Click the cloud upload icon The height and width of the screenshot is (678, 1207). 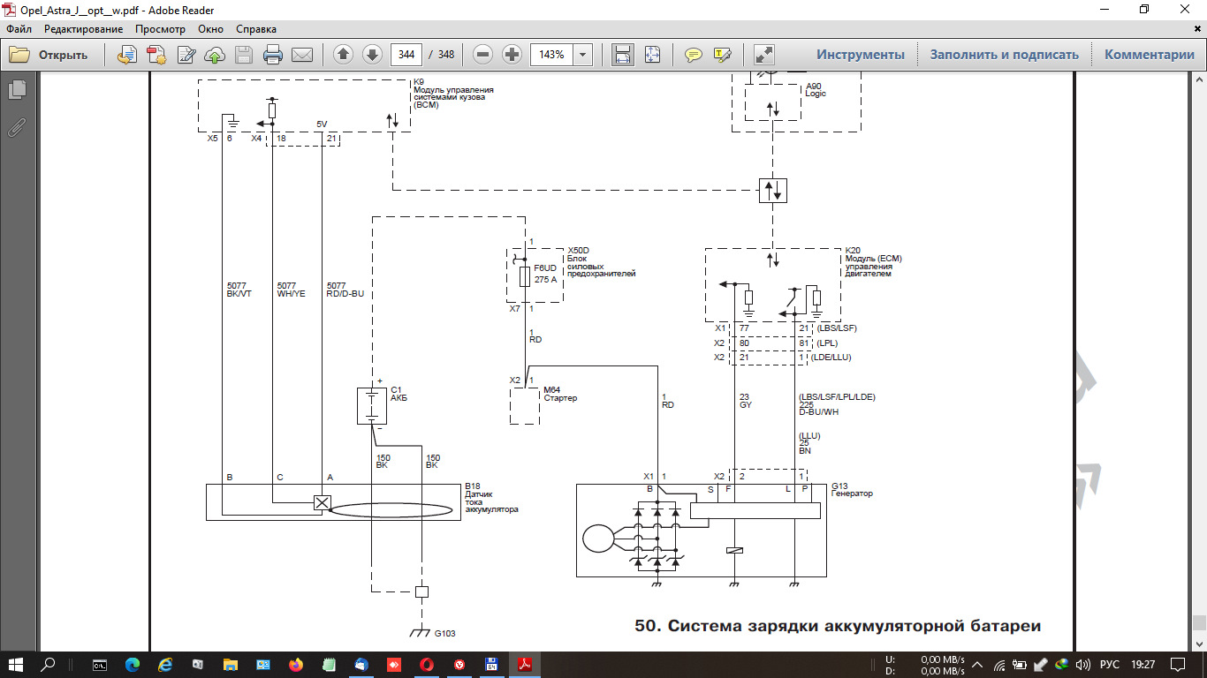point(215,55)
